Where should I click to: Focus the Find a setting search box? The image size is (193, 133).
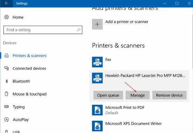43,30
